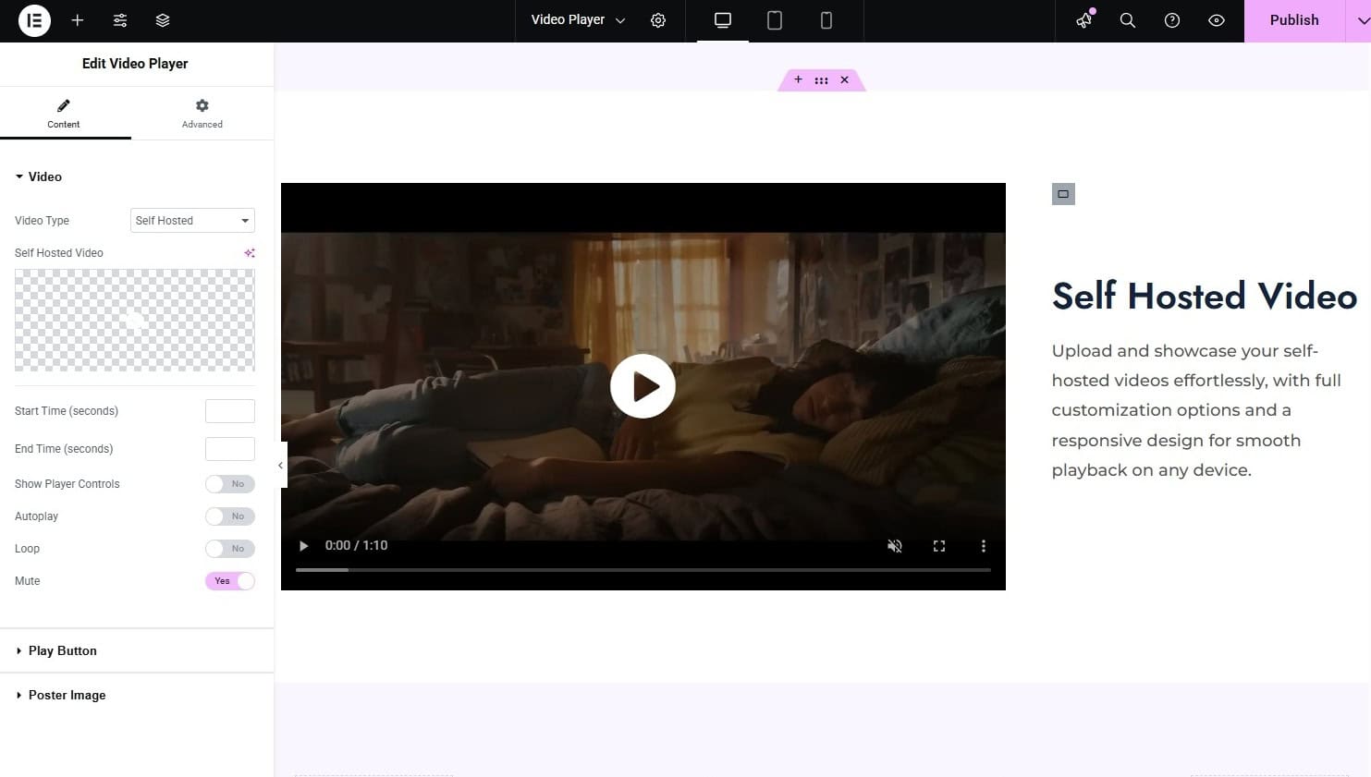This screenshot has width=1371, height=777.
Task: Open the Help question mark icon
Action: coord(1172,20)
